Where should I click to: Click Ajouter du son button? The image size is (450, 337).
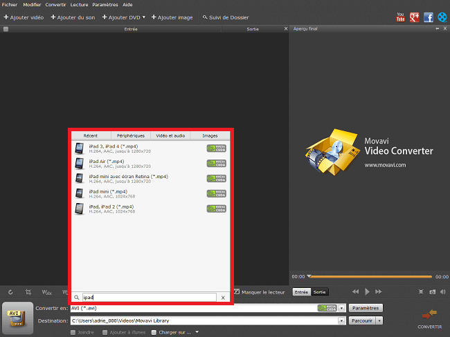pyautogui.click(x=73, y=17)
